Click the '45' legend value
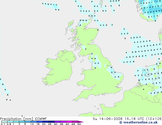 (73, 124)
